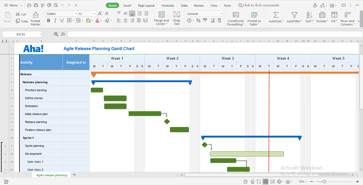Adjust the zoom slider handle
This screenshot has height=185, width=363.
point(324,182)
